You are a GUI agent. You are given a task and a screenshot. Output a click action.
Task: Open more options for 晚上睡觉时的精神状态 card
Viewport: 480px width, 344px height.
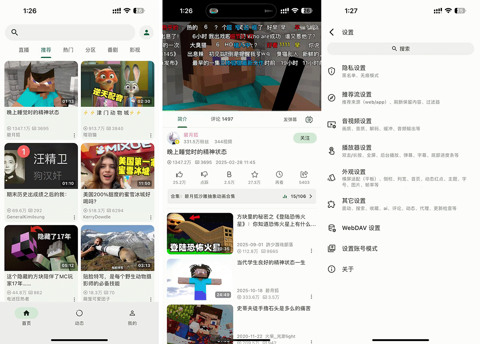74,135
